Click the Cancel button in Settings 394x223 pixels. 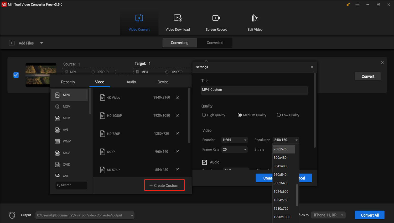(x=305, y=178)
